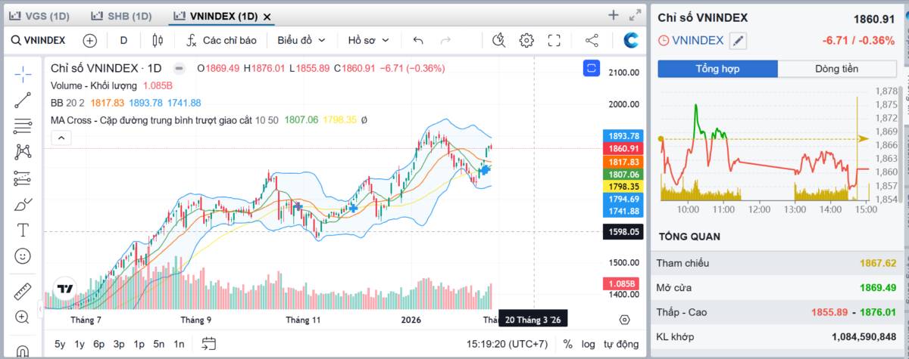This screenshot has height=359, width=909.
Task: Select the Text annotation tool
Action: (x=23, y=230)
